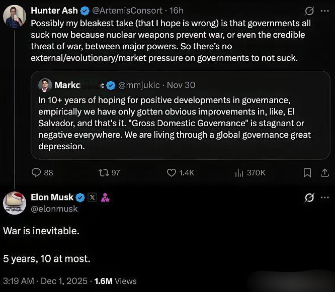Click the X affiliation badge beside Elon Musk
Screen dimensions: 335x292
coord(92,198)
